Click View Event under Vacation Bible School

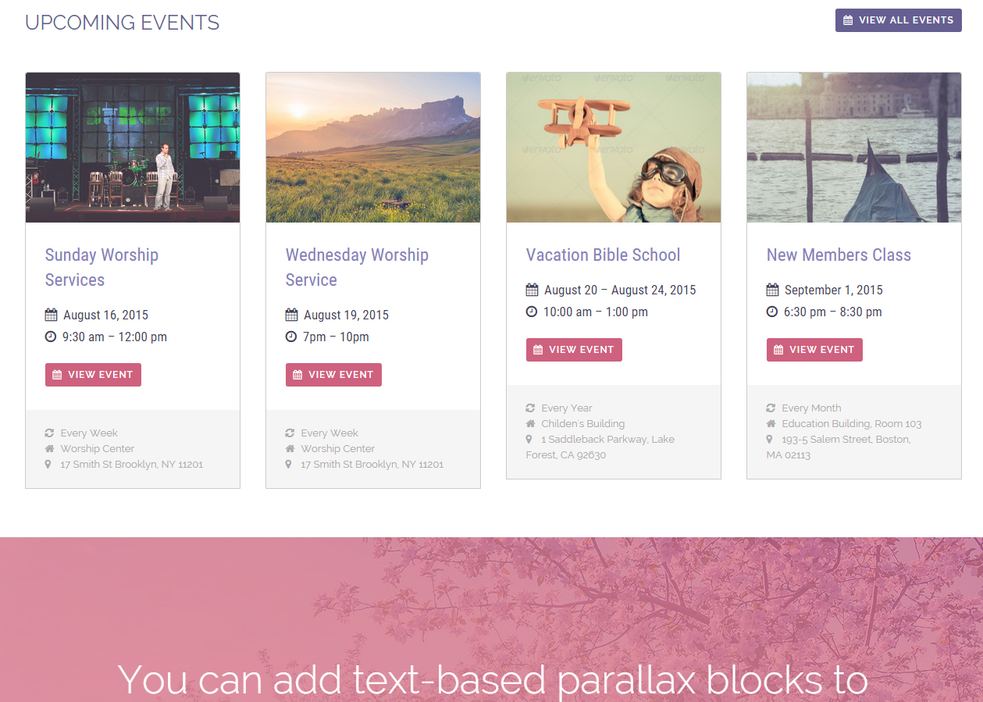point(574,350)
